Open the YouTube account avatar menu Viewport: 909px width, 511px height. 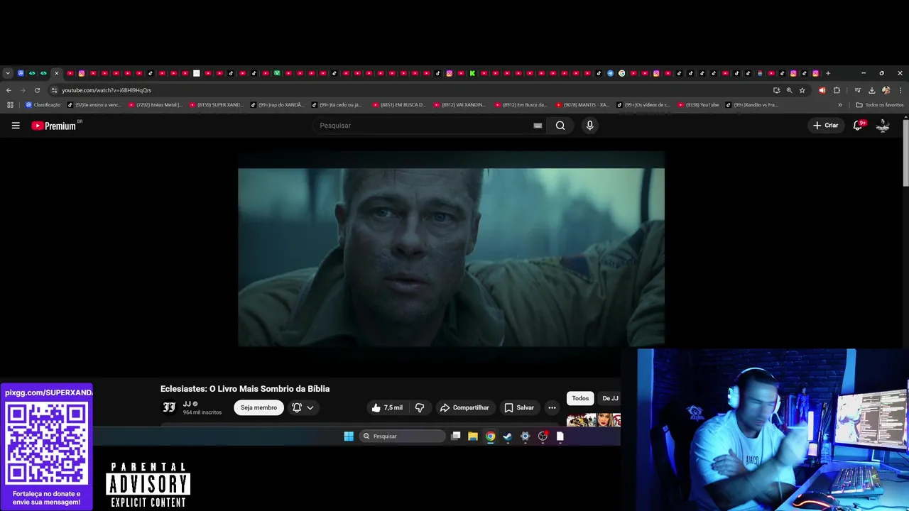(x=883, y=126)
